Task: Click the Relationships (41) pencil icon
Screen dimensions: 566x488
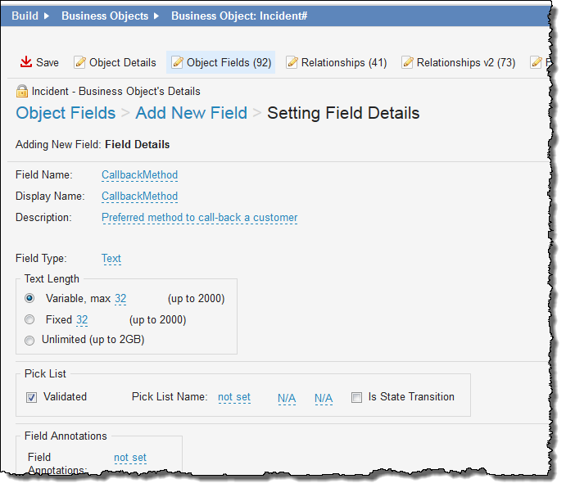Action: [292, 62]
